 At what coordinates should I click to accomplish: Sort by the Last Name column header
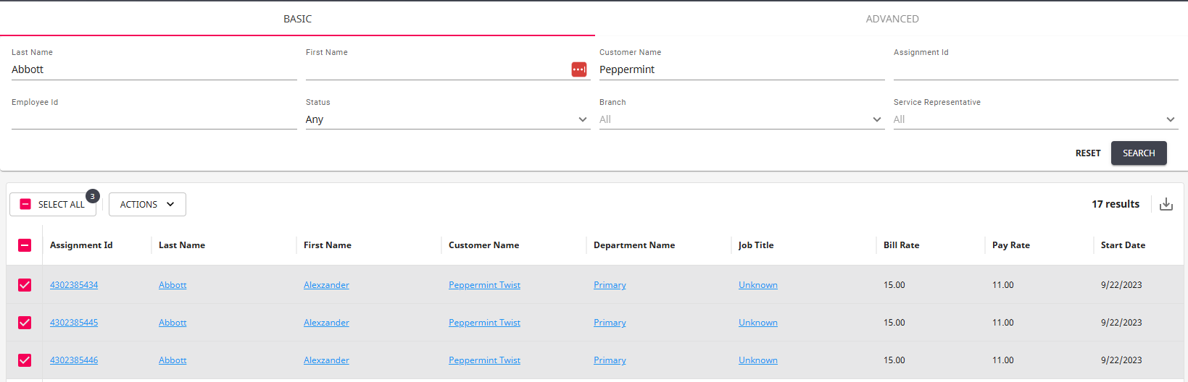point(182,245)
